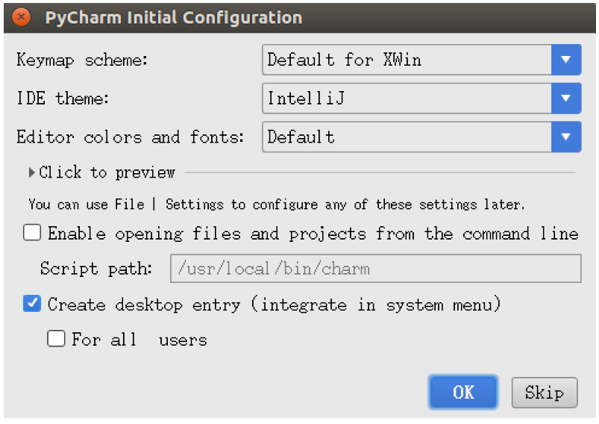
Task: Click the Skip button
Action: [545, 393]
